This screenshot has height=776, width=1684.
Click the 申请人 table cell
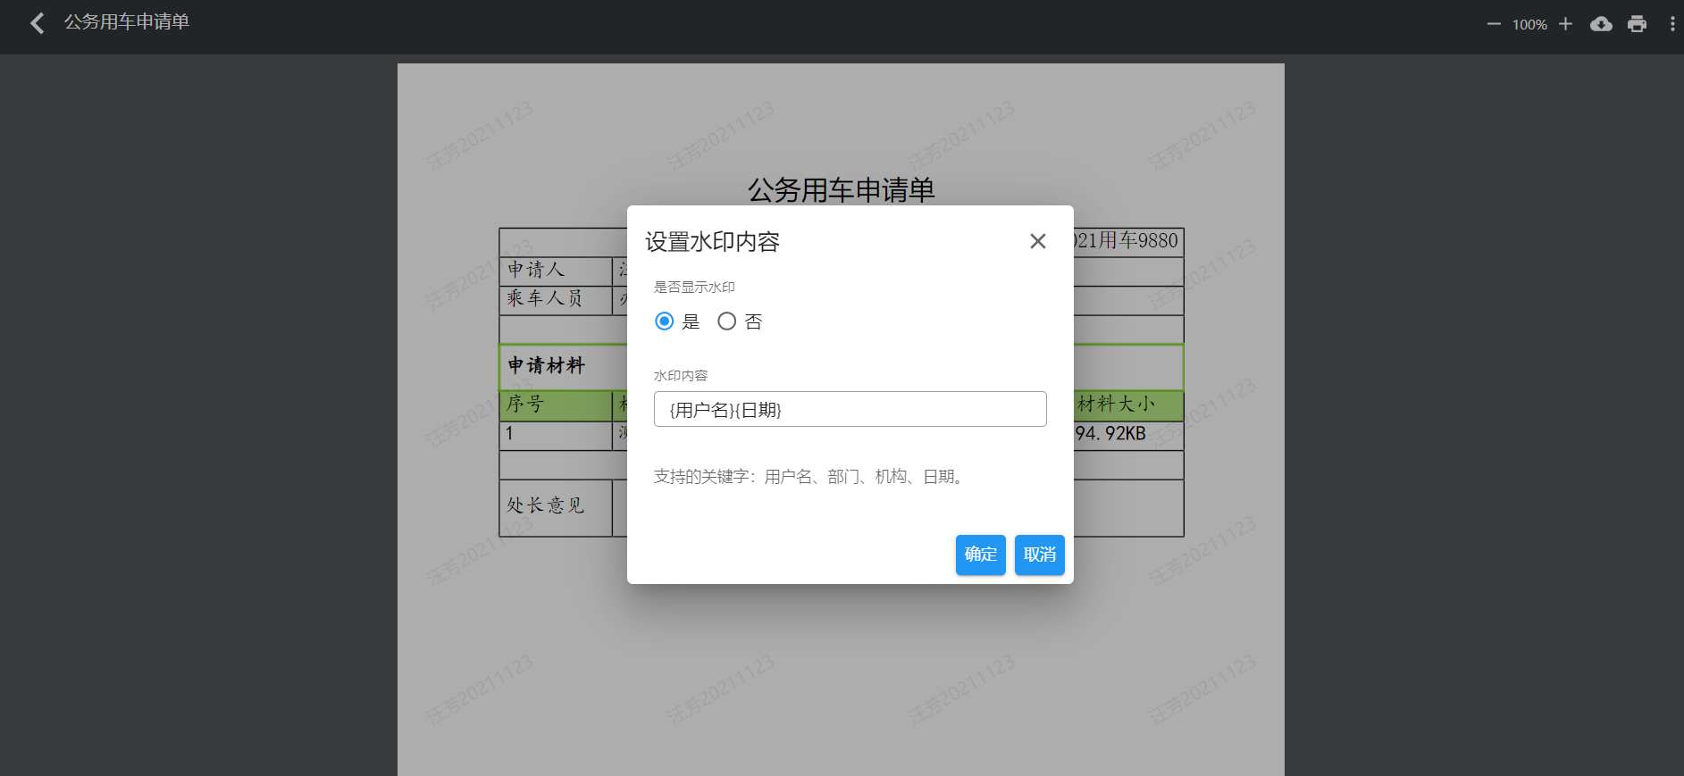click(x=556, y=271)
